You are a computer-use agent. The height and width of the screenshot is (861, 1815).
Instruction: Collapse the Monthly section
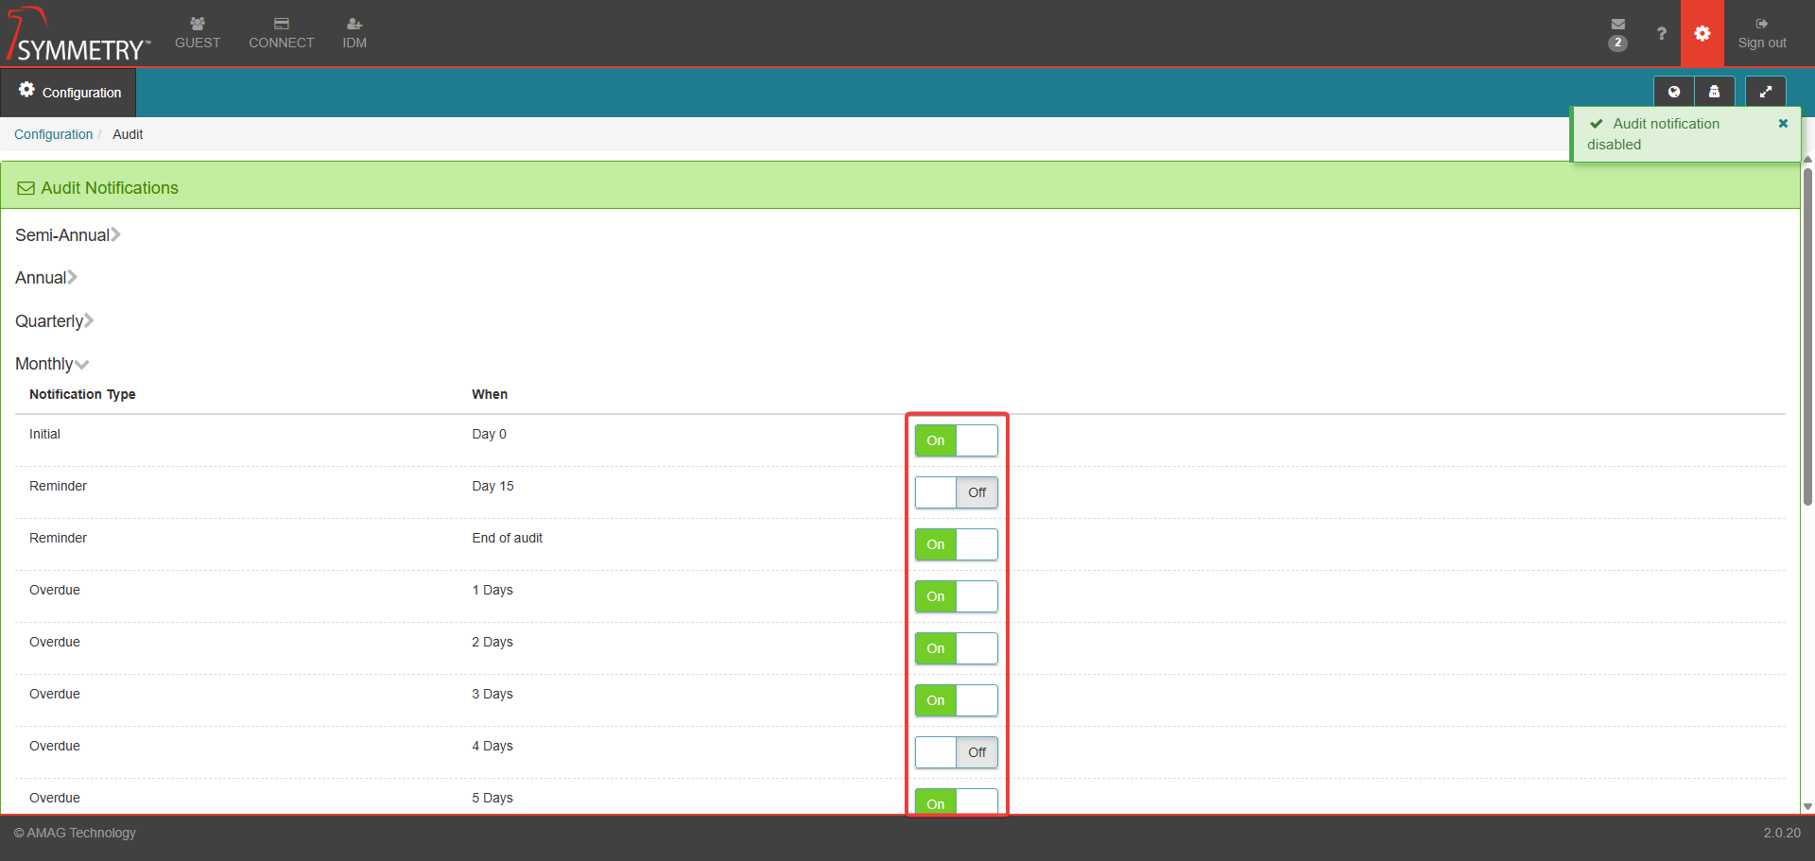[51, 364]
